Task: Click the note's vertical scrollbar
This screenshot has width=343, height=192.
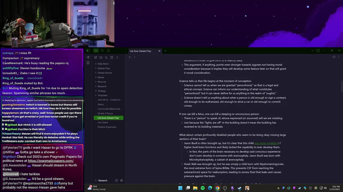Action: (342, 87)
